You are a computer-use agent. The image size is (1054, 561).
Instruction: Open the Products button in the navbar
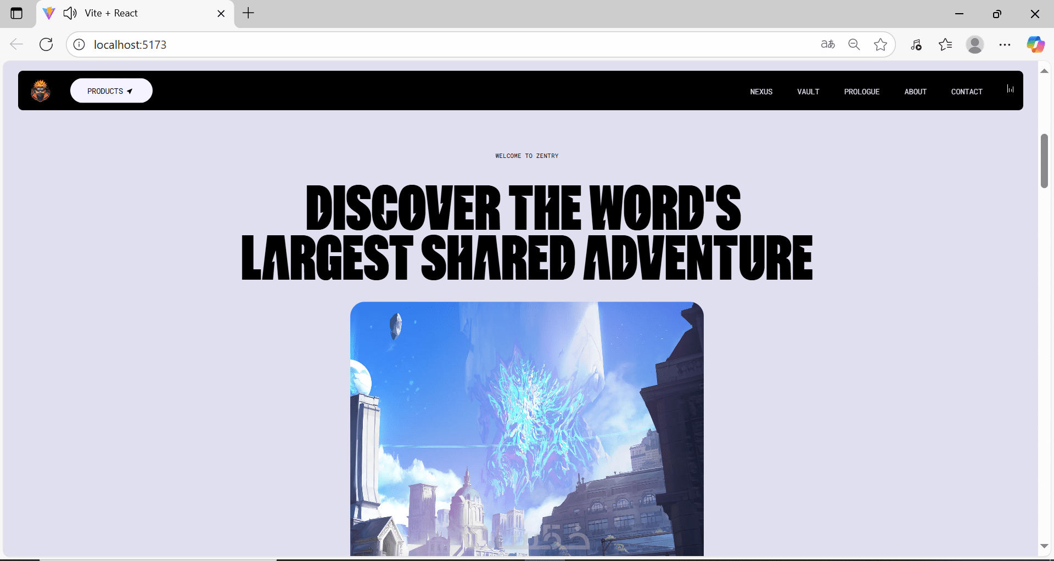point(111,90)
